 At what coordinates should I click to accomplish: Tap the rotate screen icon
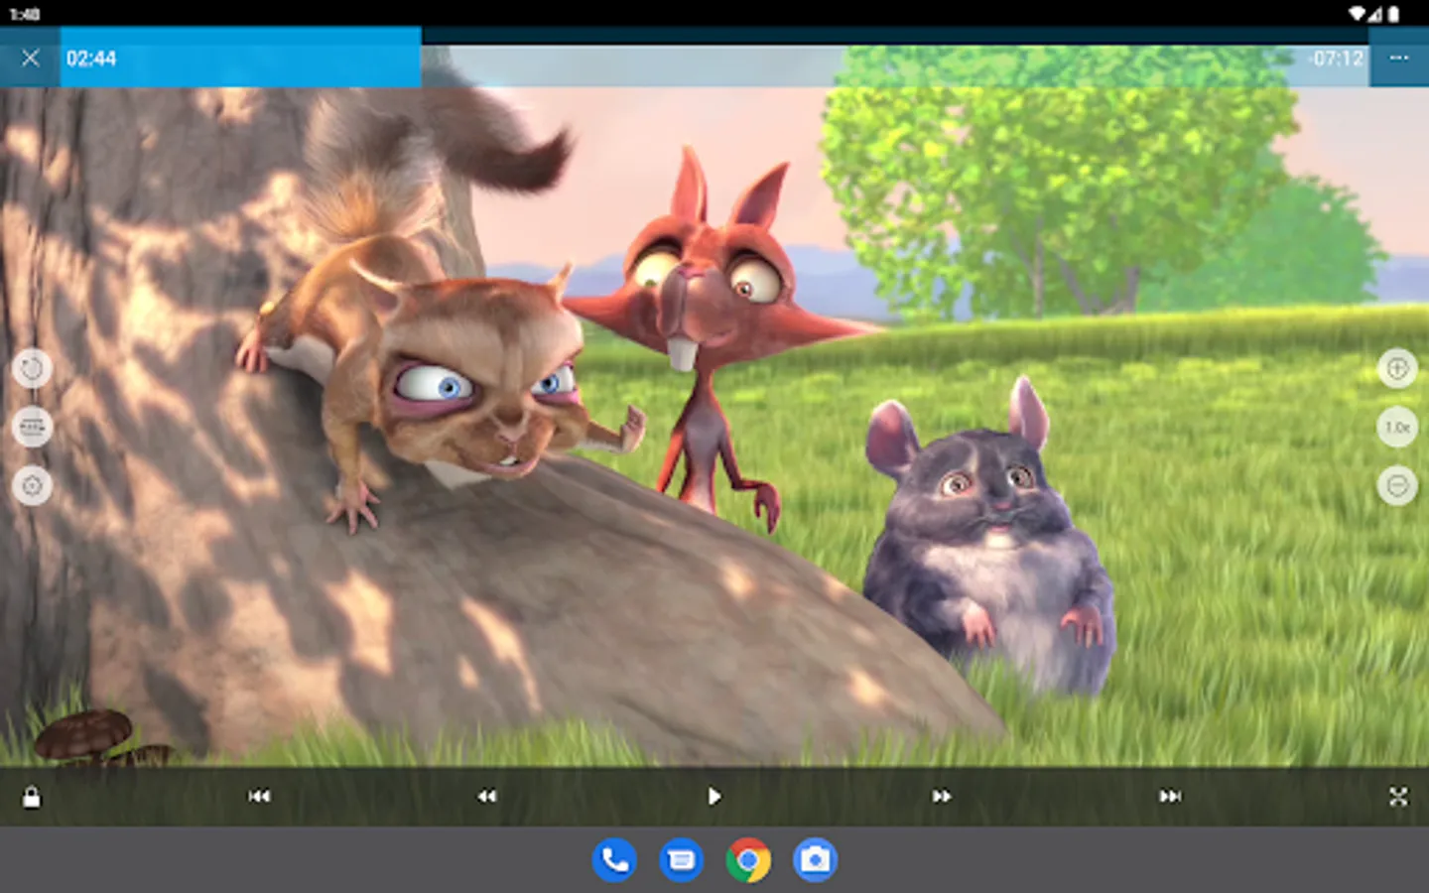[32, 369]
